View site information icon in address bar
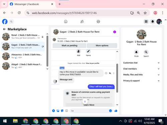 coord(28,13)
